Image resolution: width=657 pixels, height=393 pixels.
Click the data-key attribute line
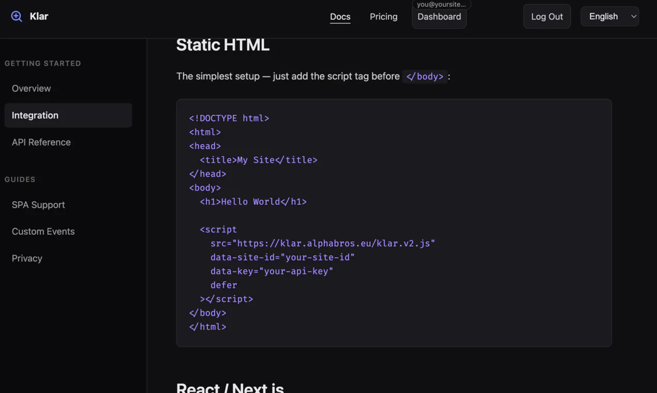pyautogui.click(x=272, y=271)
